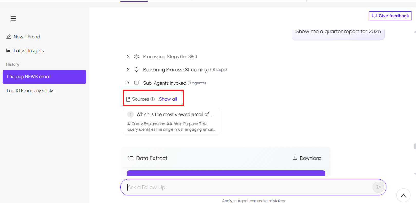Viewport: 416px width, 203px height.
Task: Click the Sources book icon
Action: pyautogui.click(x=128, y=99)
